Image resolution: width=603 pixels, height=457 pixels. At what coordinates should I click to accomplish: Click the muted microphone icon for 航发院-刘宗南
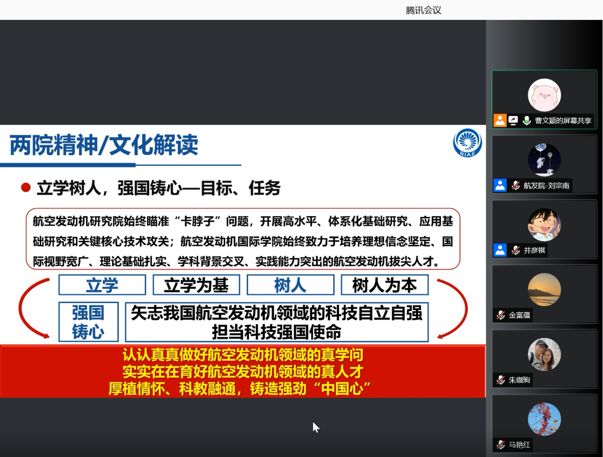(515, 185)
